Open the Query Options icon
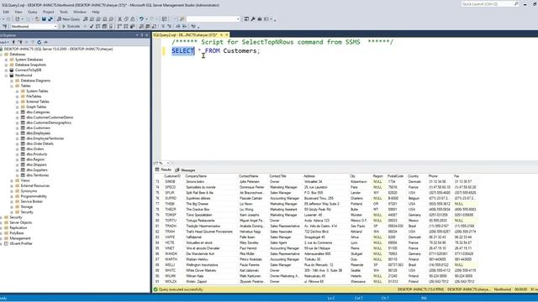Image resolution: width=538 pixels, height=302 pixels. coord(104,26)
